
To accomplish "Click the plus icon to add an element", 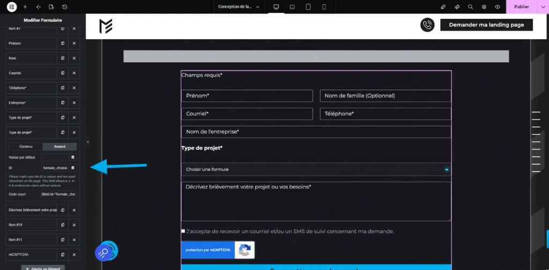I will pyautogui.click(x=25, y=6).
